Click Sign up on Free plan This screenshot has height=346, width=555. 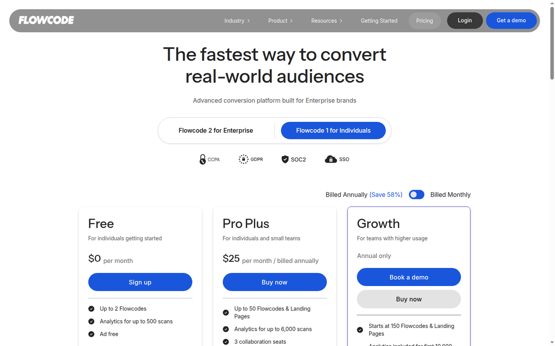coord(140,282)
